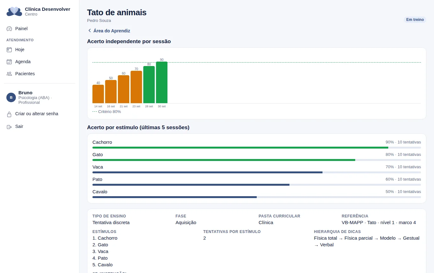The width and height of the screenshot is (434, 273).
Task: Click the Sair logout arrow icon
Action: click(9, 127)
